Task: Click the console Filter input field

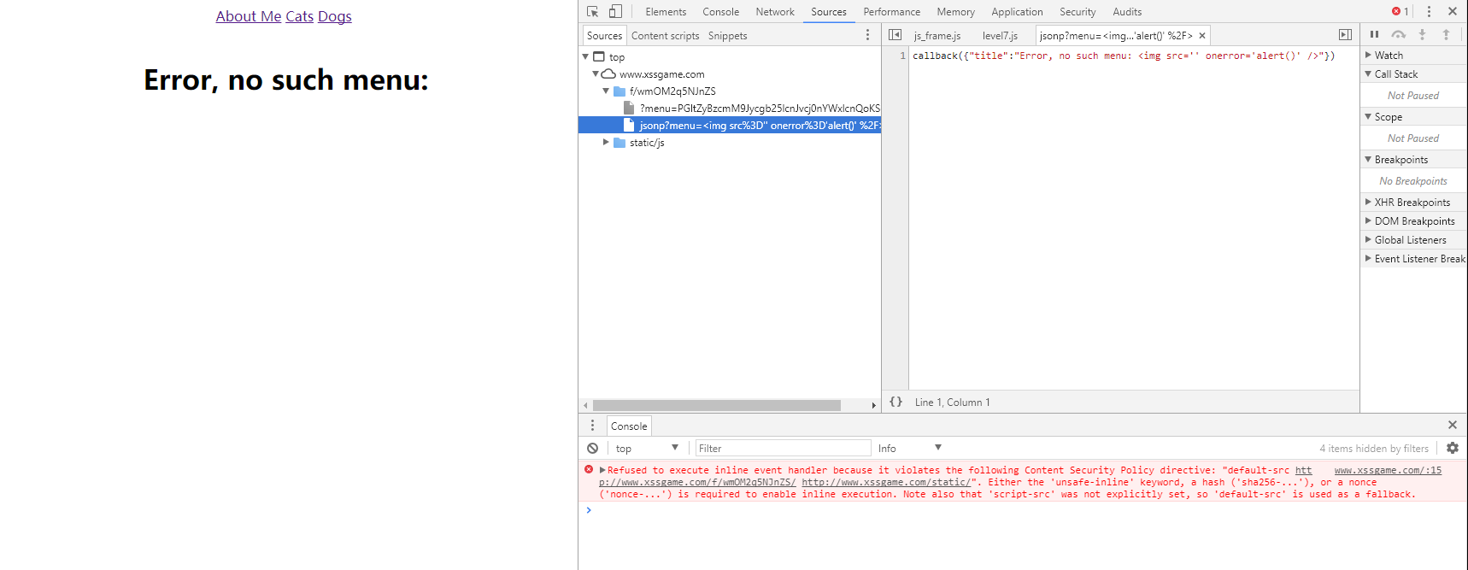Action: [x=782, y=448]
